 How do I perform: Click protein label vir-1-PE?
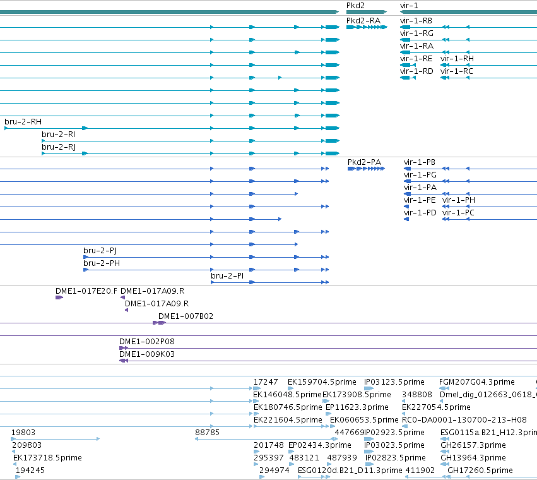pos(420,200)
